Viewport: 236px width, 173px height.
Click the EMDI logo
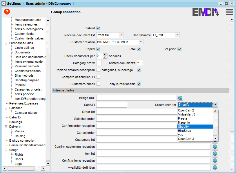tap(206, 12)
